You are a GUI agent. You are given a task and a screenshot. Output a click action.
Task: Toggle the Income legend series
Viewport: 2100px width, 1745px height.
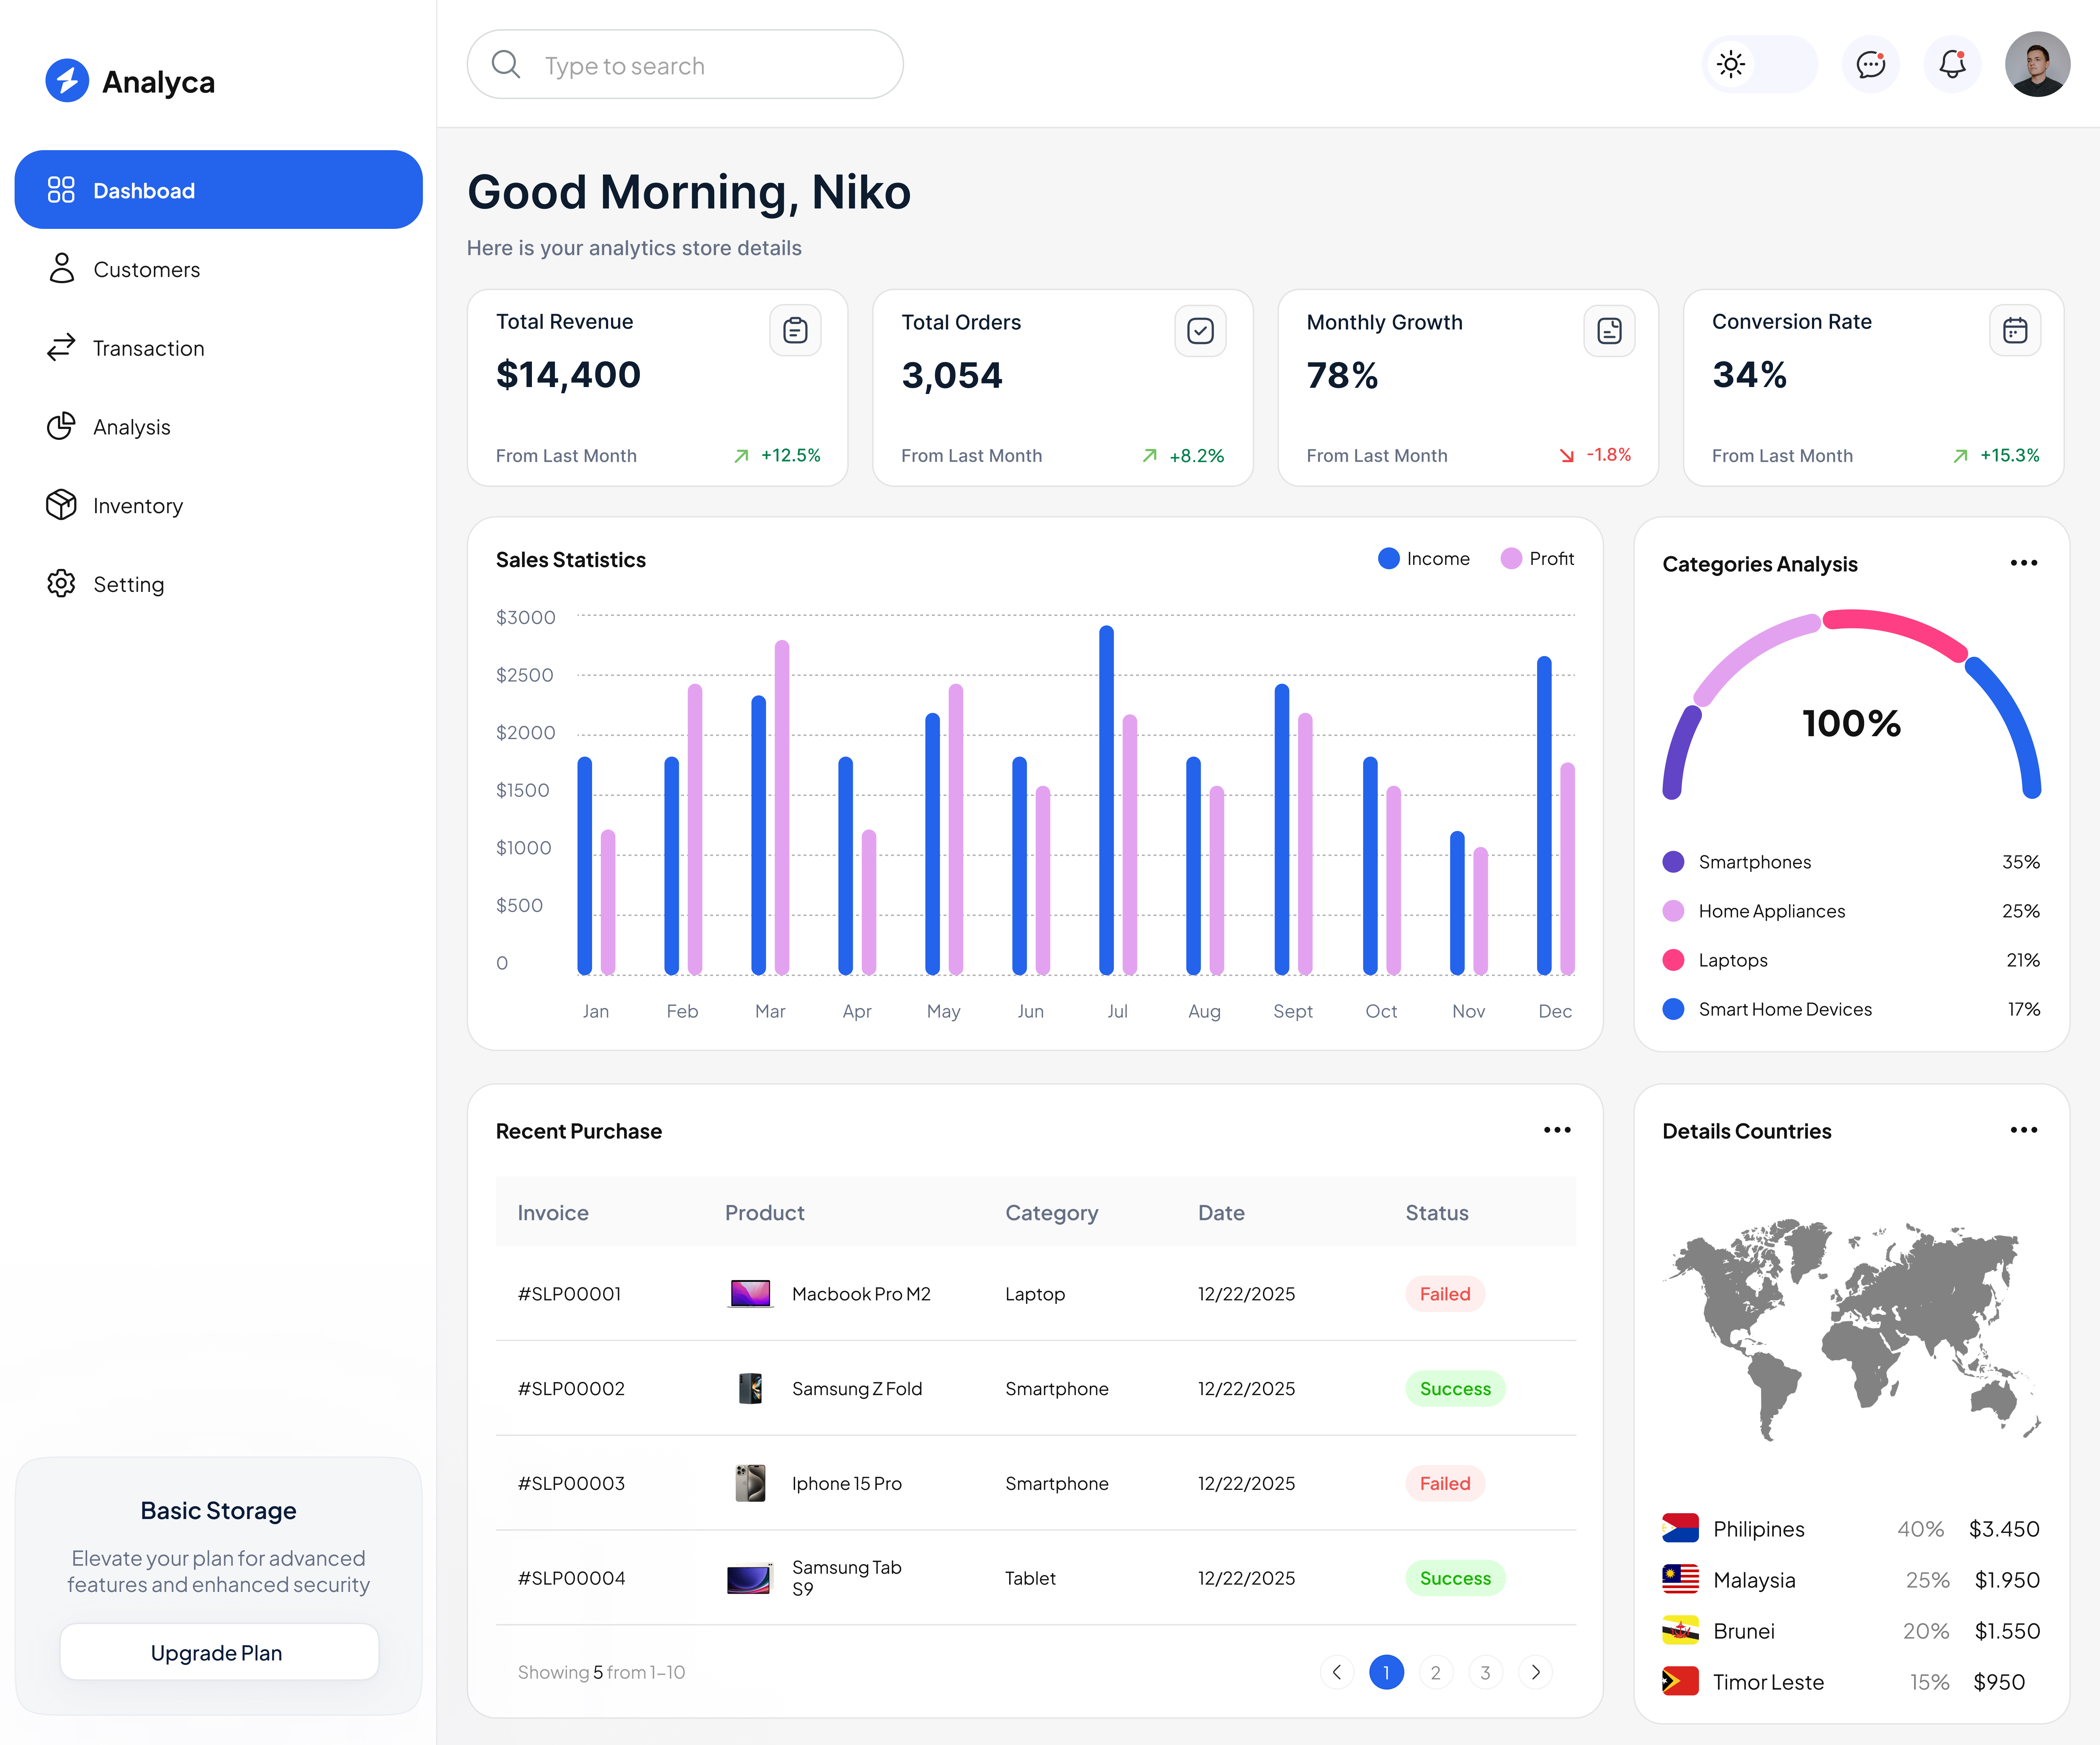pos(1424,559)
